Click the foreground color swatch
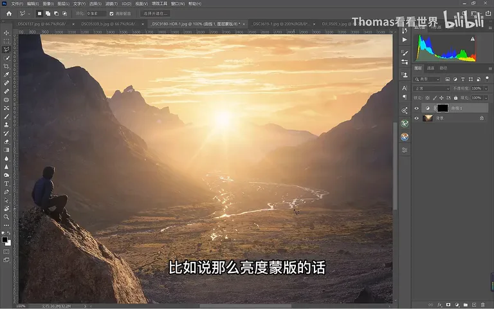Viewport: 494px width, 309px height. click(x=5, y=239)
